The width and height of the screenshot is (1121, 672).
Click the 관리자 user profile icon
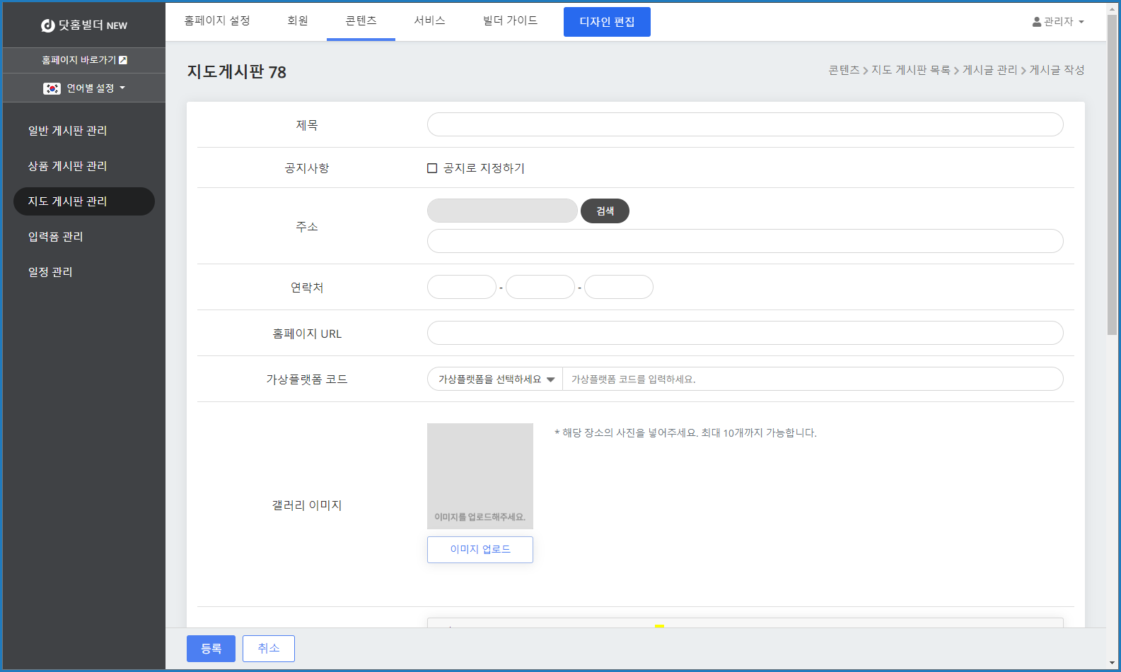click(x=1037, y=22)
